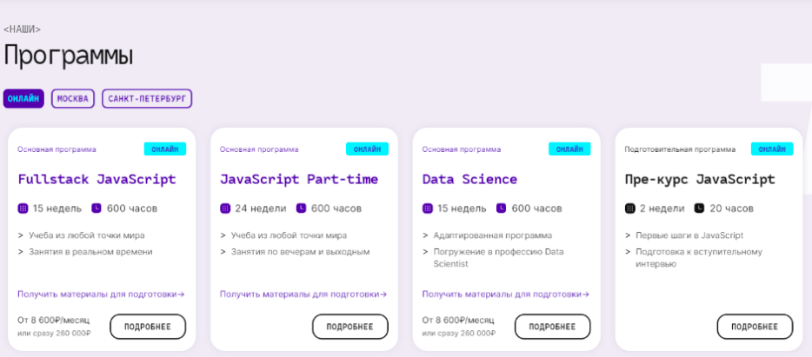Get preparation materials link for Fullstack JavaScript

(x=101, y=294)
